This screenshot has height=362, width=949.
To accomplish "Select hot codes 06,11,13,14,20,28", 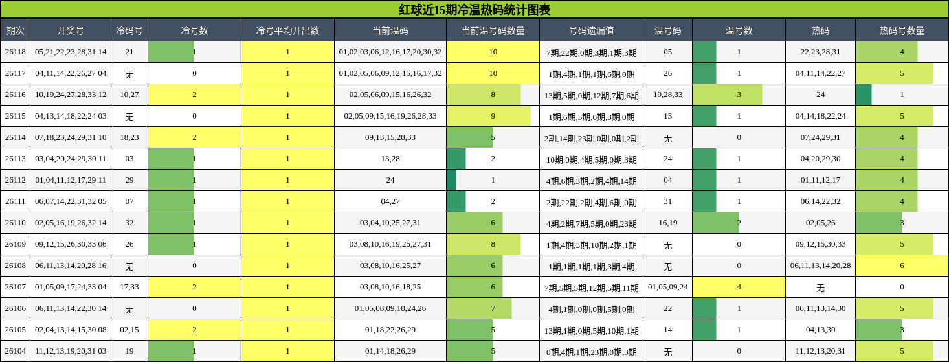I will (x=820, y=266).
